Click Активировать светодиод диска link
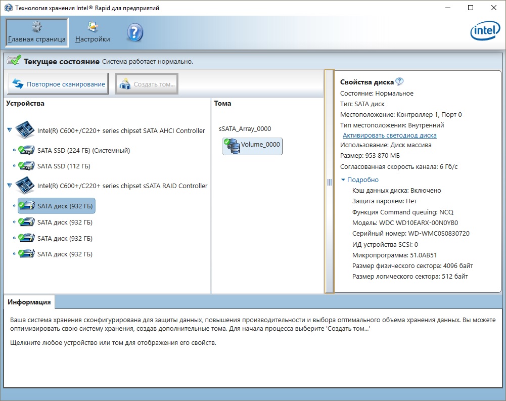The width and height of the screenshot is (506, 401). pyautogui.click(x=389, y=136)
